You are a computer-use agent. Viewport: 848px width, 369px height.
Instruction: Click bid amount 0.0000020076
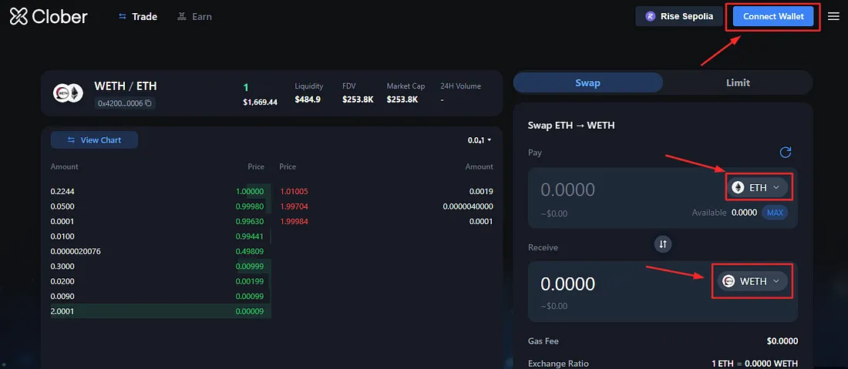click(76, 251)
